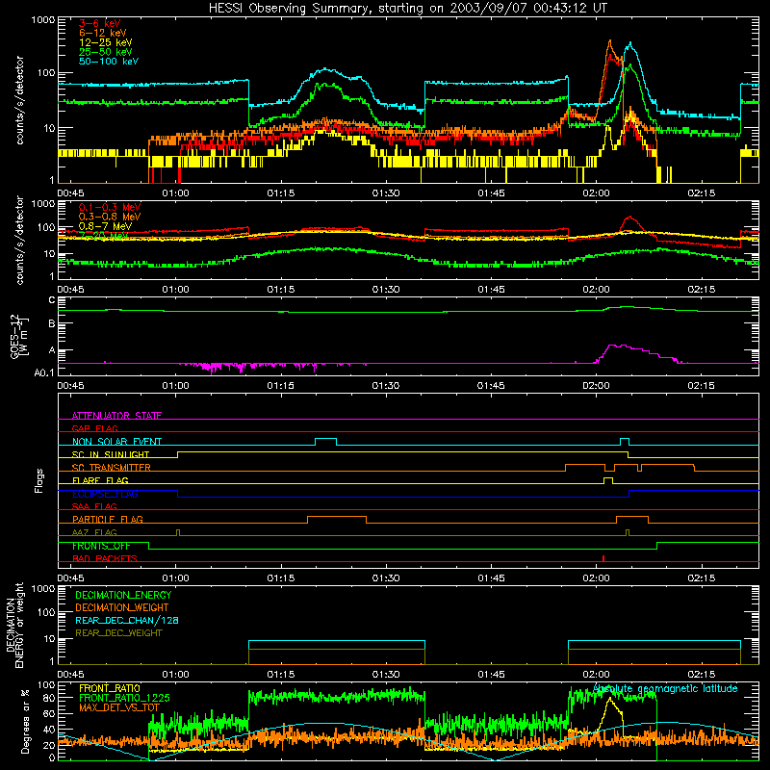Image resolution: width=770 pixels, height=770 pixels.
Task: Select the REAR_DEC_WEIGHT legend entry
Action: (x=118, y=633)
